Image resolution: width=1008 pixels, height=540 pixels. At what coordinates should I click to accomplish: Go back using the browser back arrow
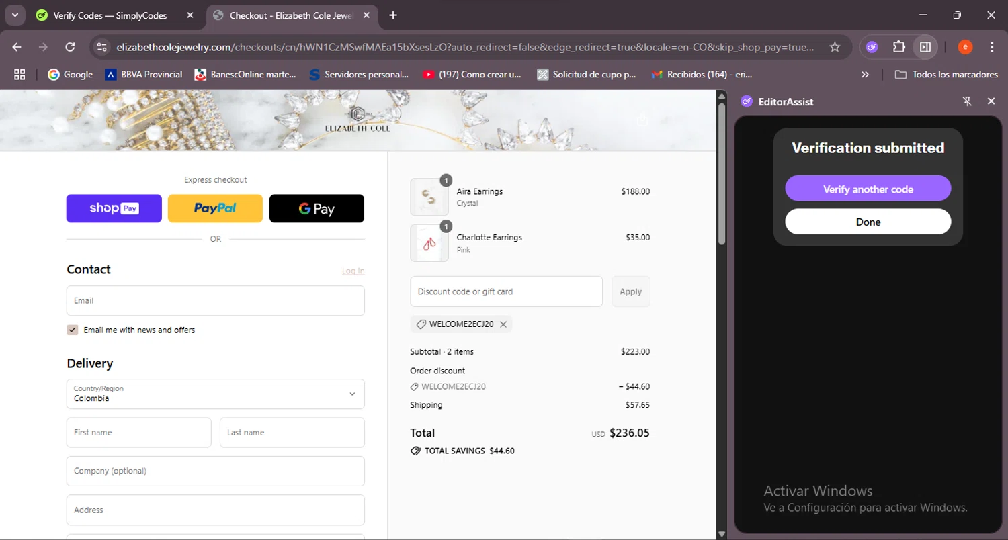tap(17, 47)
